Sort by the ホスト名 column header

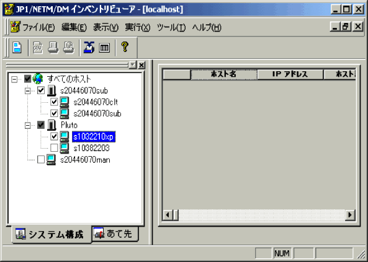(223, 74)
